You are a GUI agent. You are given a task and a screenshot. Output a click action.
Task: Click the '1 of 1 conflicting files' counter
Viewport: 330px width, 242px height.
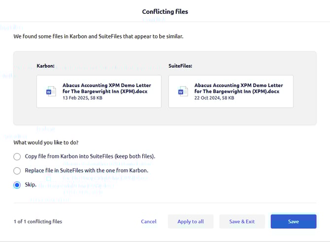click(38, 221)
